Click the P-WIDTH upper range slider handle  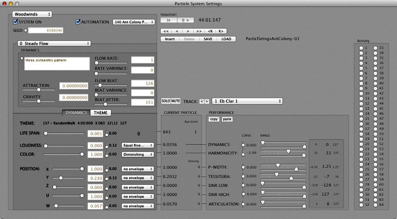pyautogui.click(x=278, y=166)
